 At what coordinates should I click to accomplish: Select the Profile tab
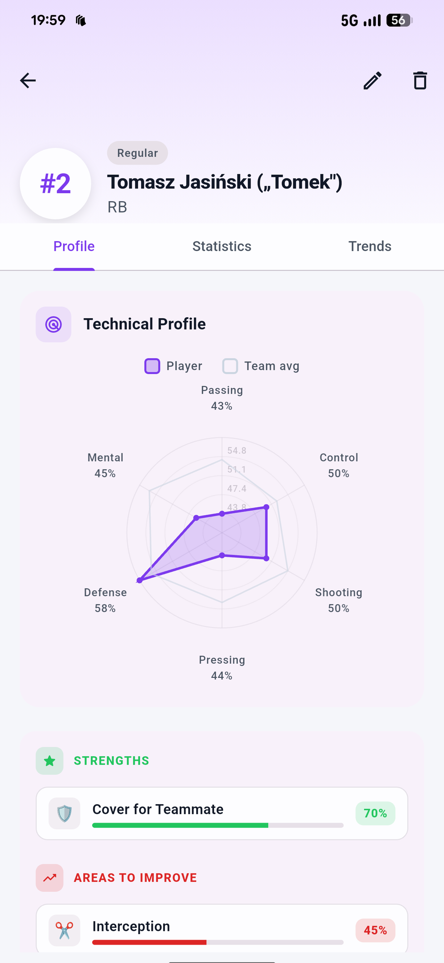74,246
